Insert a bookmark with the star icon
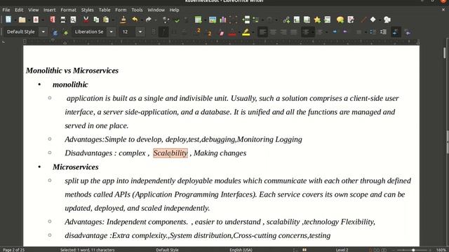 pos(317,20)
